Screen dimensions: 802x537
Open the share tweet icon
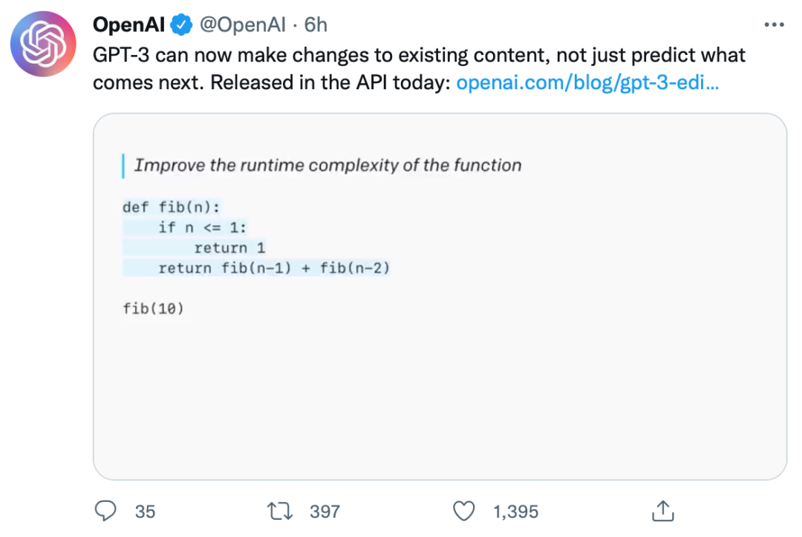point(662,510)
